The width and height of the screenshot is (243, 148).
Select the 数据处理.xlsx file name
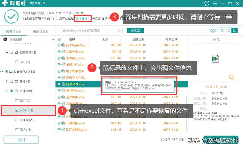pyautogui.click(x=75, y=52)
